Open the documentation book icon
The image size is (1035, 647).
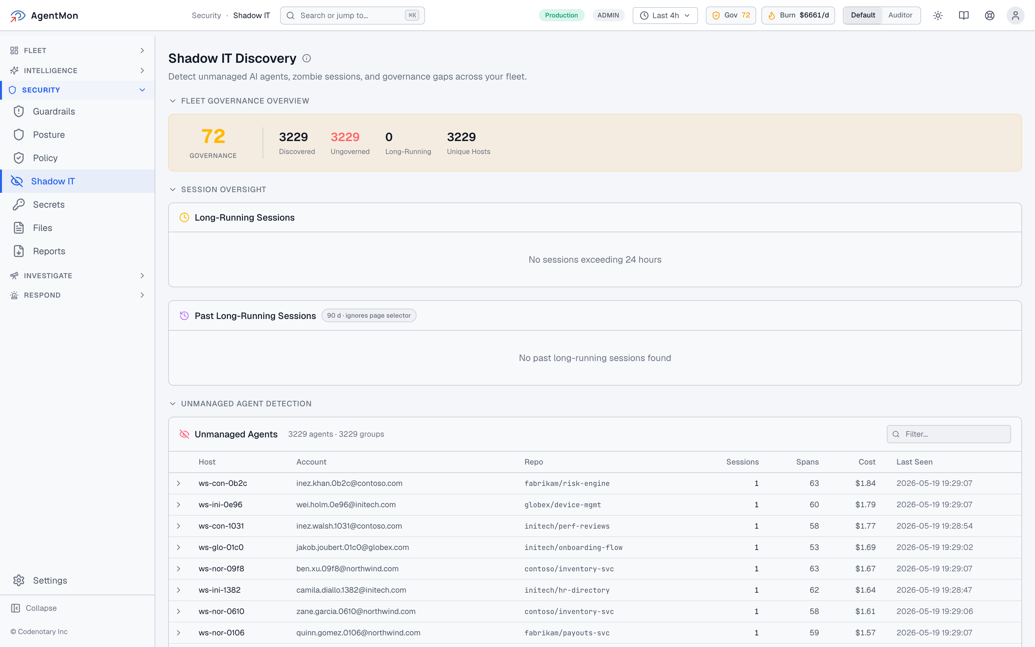(964, 16)
